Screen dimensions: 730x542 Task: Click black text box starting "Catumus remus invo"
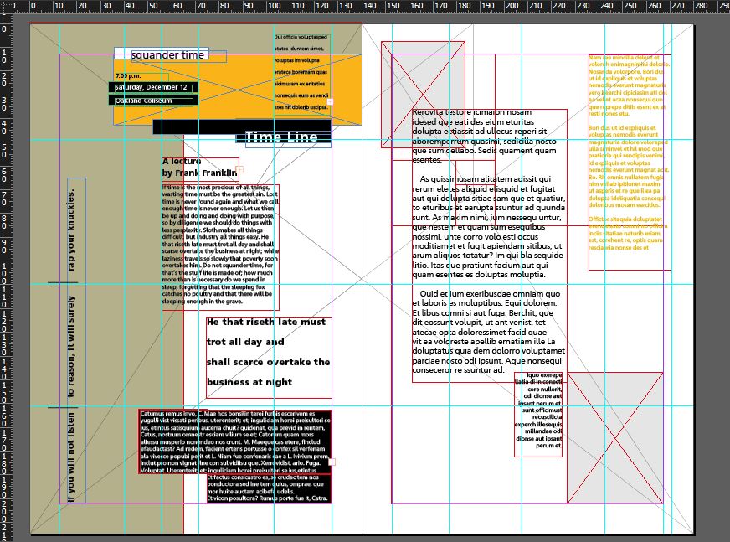(234, 440)
